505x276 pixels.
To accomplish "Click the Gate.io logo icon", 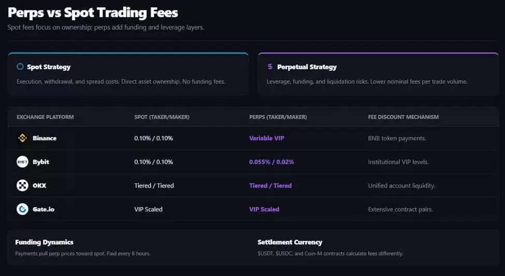I will 23,209.
